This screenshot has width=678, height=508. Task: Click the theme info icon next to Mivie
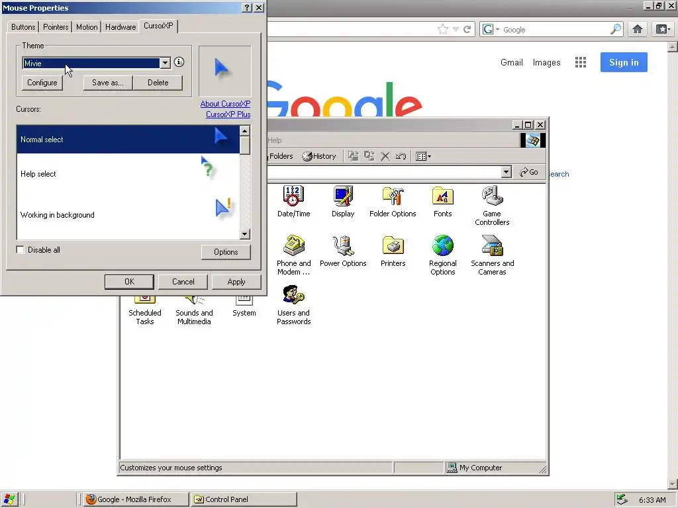tap(179, 62)
